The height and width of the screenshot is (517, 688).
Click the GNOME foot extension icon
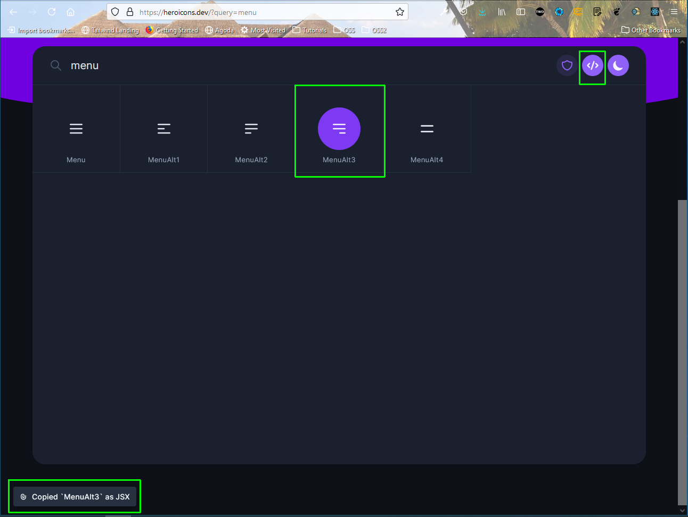(617, 12)
